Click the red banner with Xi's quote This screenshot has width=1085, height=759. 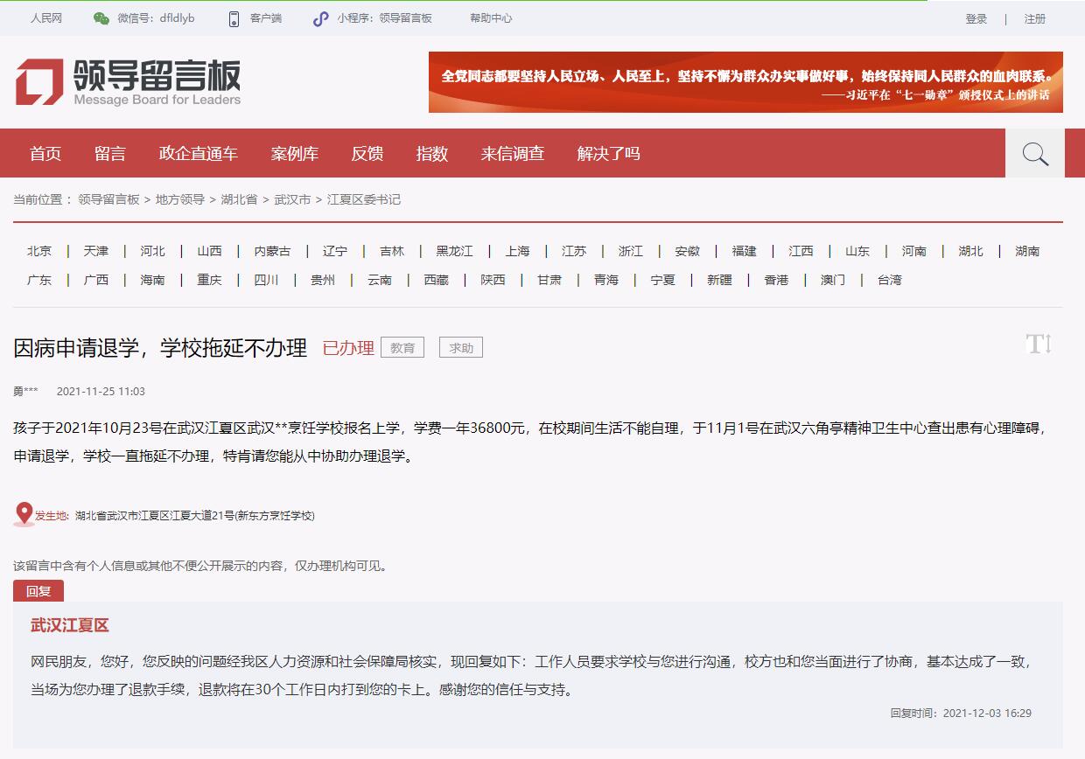(x=745, y=82)
